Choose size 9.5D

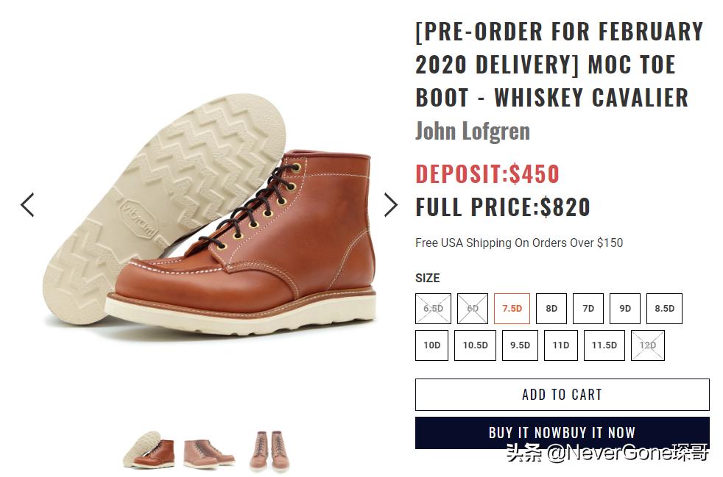tap(520, 345)
